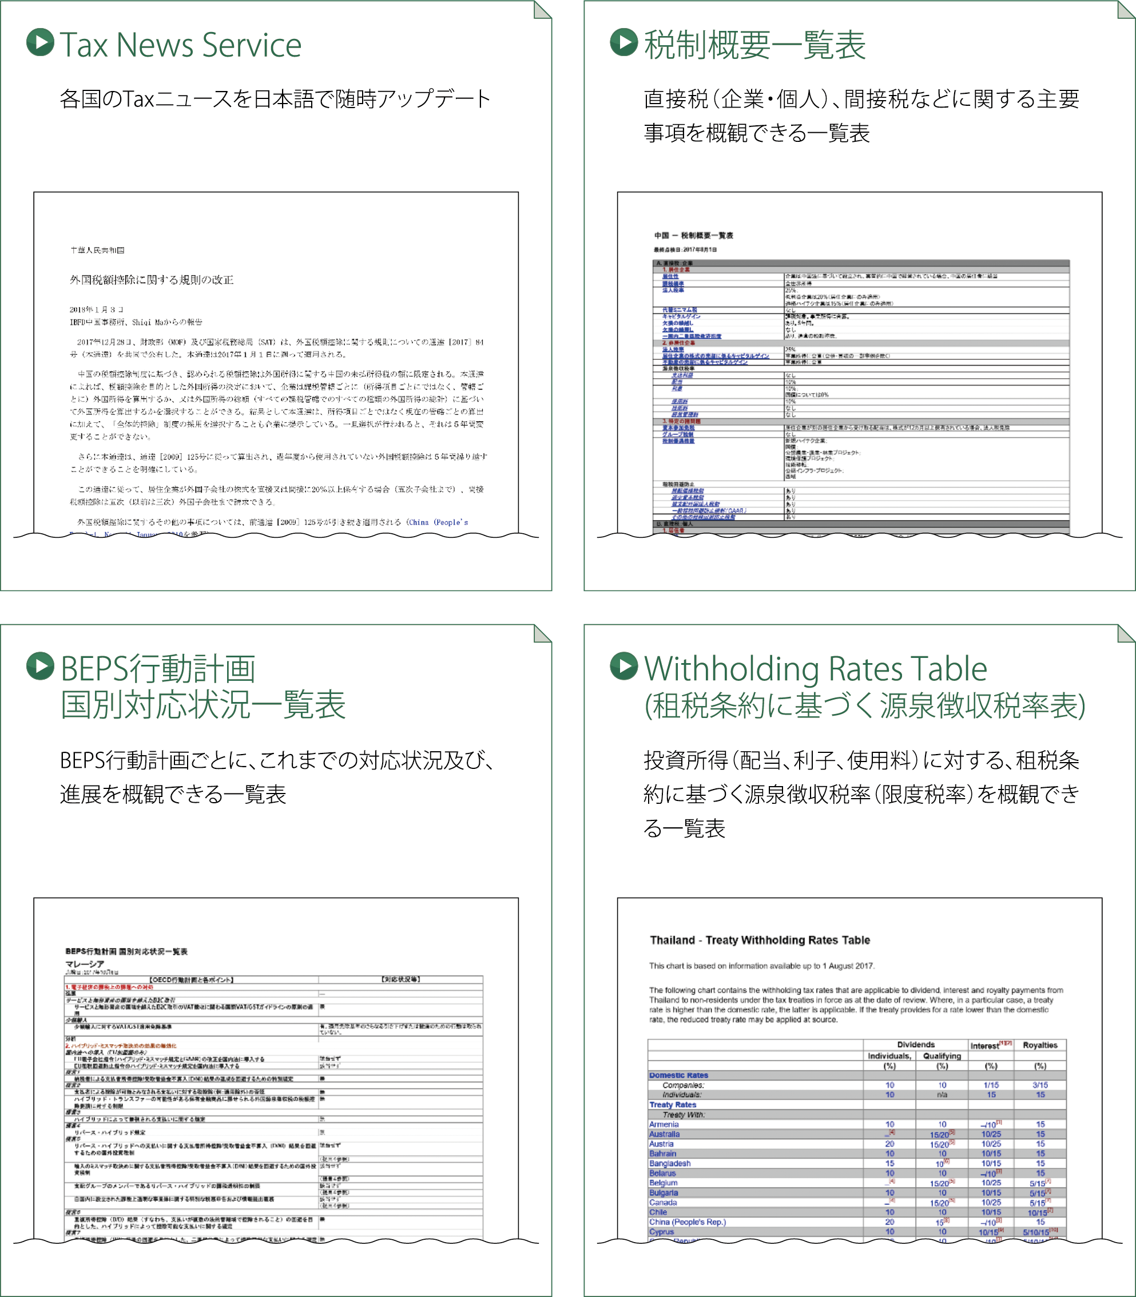
Task: Click the マレーシア country label
Action: coord(84,964)
